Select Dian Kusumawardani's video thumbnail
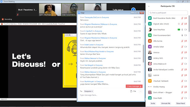The image size is (190, 107). coord(73,10)
